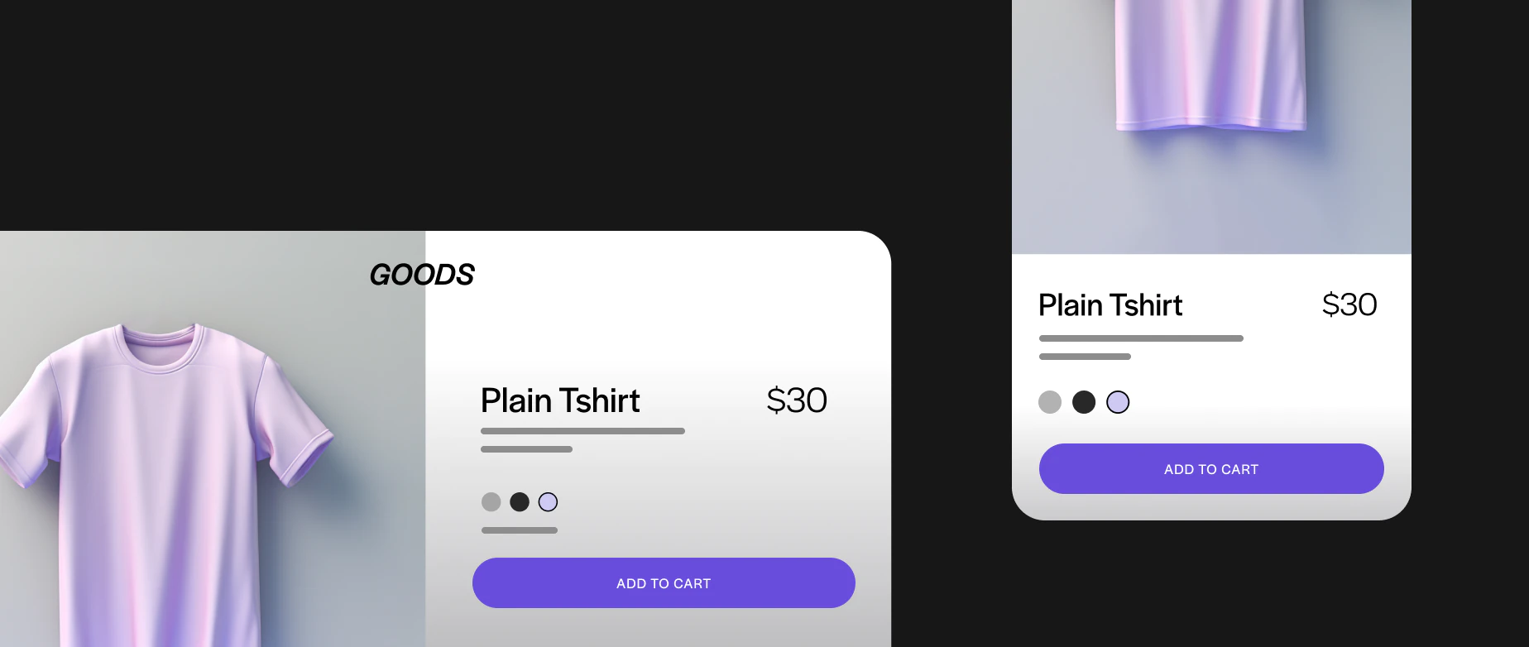Select the lavender color swatch on left card
Image resolution: width=1529 pixels, height=647 pixels.
[548, 501]
